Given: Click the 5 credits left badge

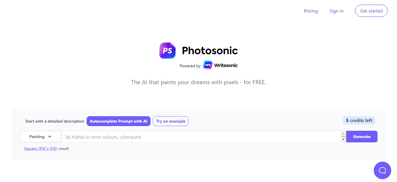Looking at the screenshot, I should [359, 120].
